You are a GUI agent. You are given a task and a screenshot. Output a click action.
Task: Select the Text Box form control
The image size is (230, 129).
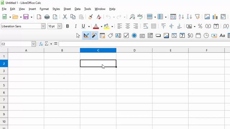tap(118, 36)
